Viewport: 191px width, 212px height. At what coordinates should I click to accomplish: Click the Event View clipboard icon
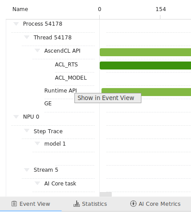[x=14, y=204]
